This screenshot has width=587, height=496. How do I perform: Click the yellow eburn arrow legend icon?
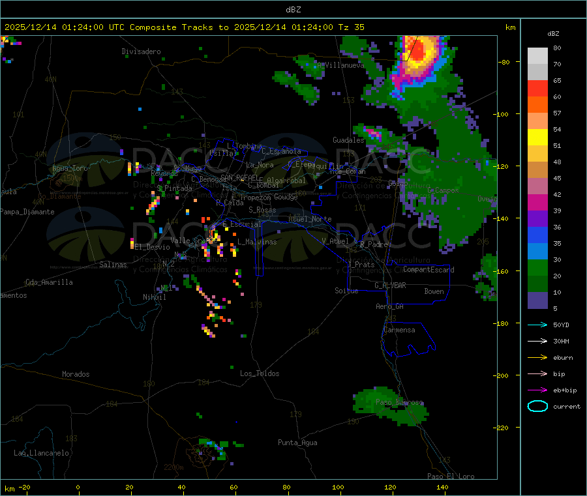click(537, 358)
